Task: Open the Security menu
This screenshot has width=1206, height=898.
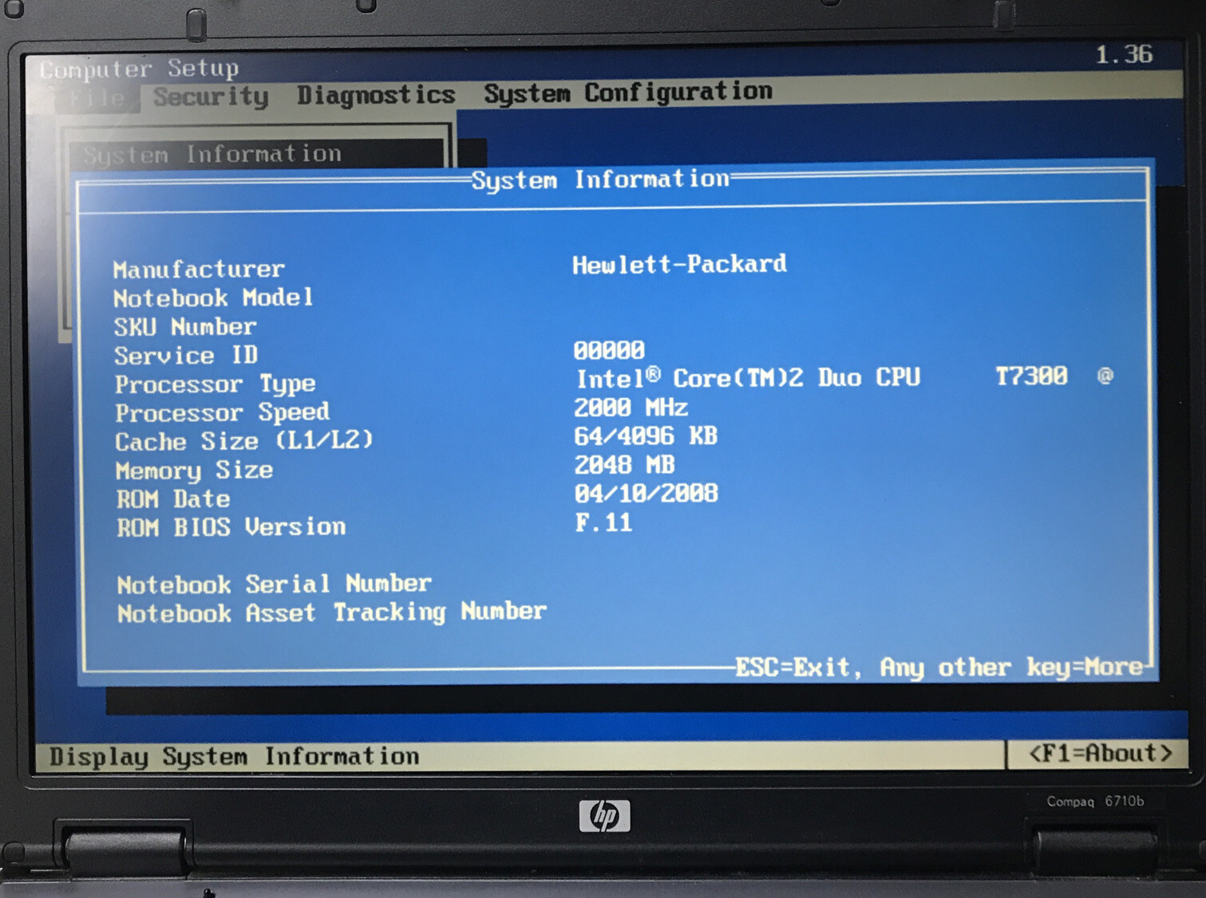Action: 211,97
